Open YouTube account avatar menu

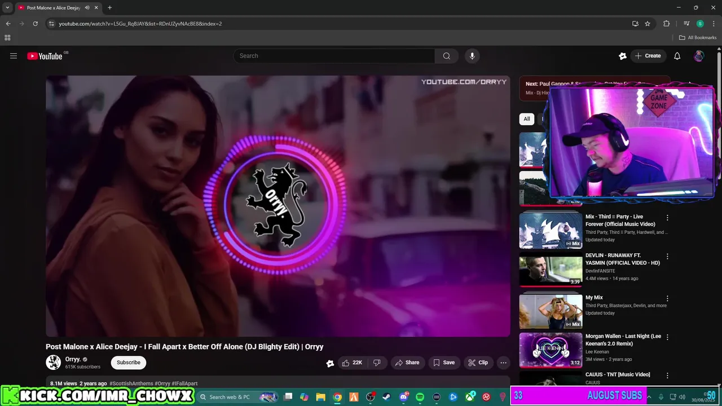[x=699, y=56]
